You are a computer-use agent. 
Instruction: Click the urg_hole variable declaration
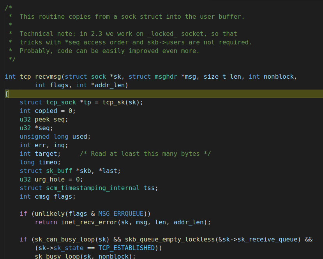[49, 180]
